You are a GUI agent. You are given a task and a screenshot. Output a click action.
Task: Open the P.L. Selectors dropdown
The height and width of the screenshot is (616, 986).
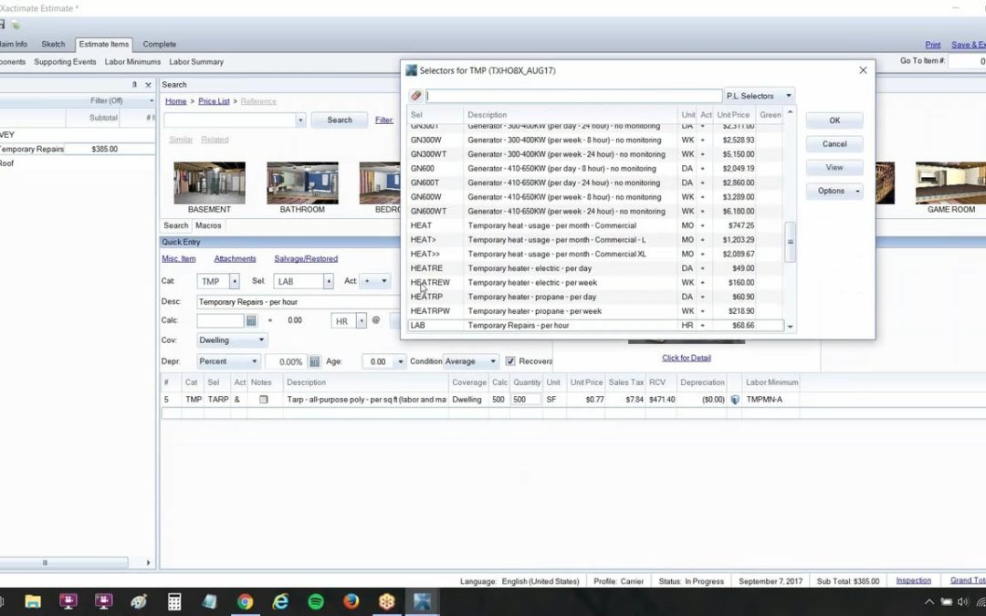coord(788,96)
